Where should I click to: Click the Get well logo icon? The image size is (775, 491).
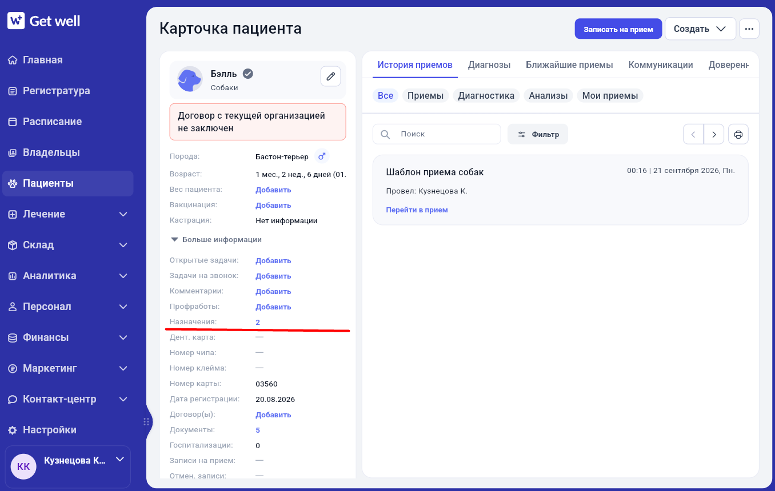pyautogui.click(x=15, y=21)
